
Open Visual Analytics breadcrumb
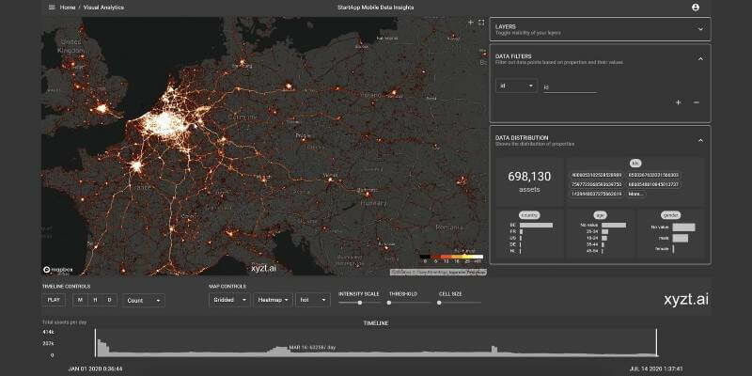tap(103, 8)
